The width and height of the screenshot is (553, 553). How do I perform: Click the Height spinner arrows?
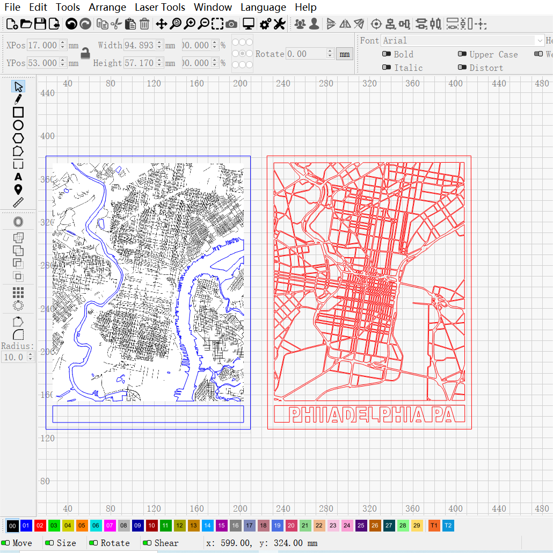(159, 63)
